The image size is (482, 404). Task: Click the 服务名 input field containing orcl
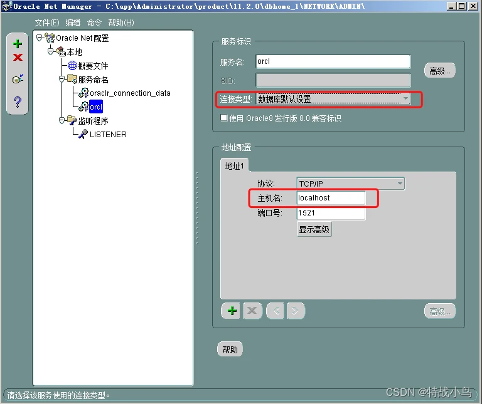(x=333, y=61)
